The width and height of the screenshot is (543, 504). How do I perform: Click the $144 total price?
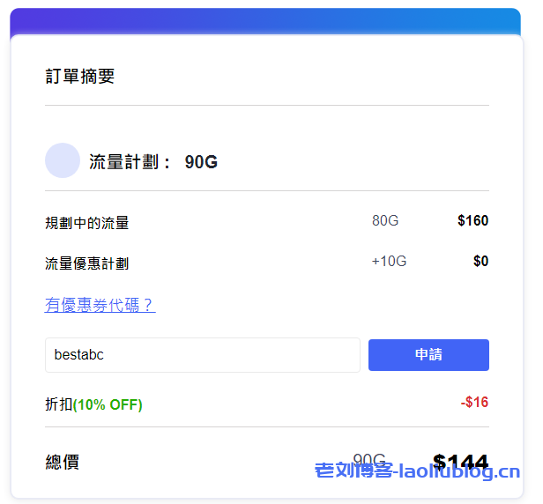pos(460,462)
